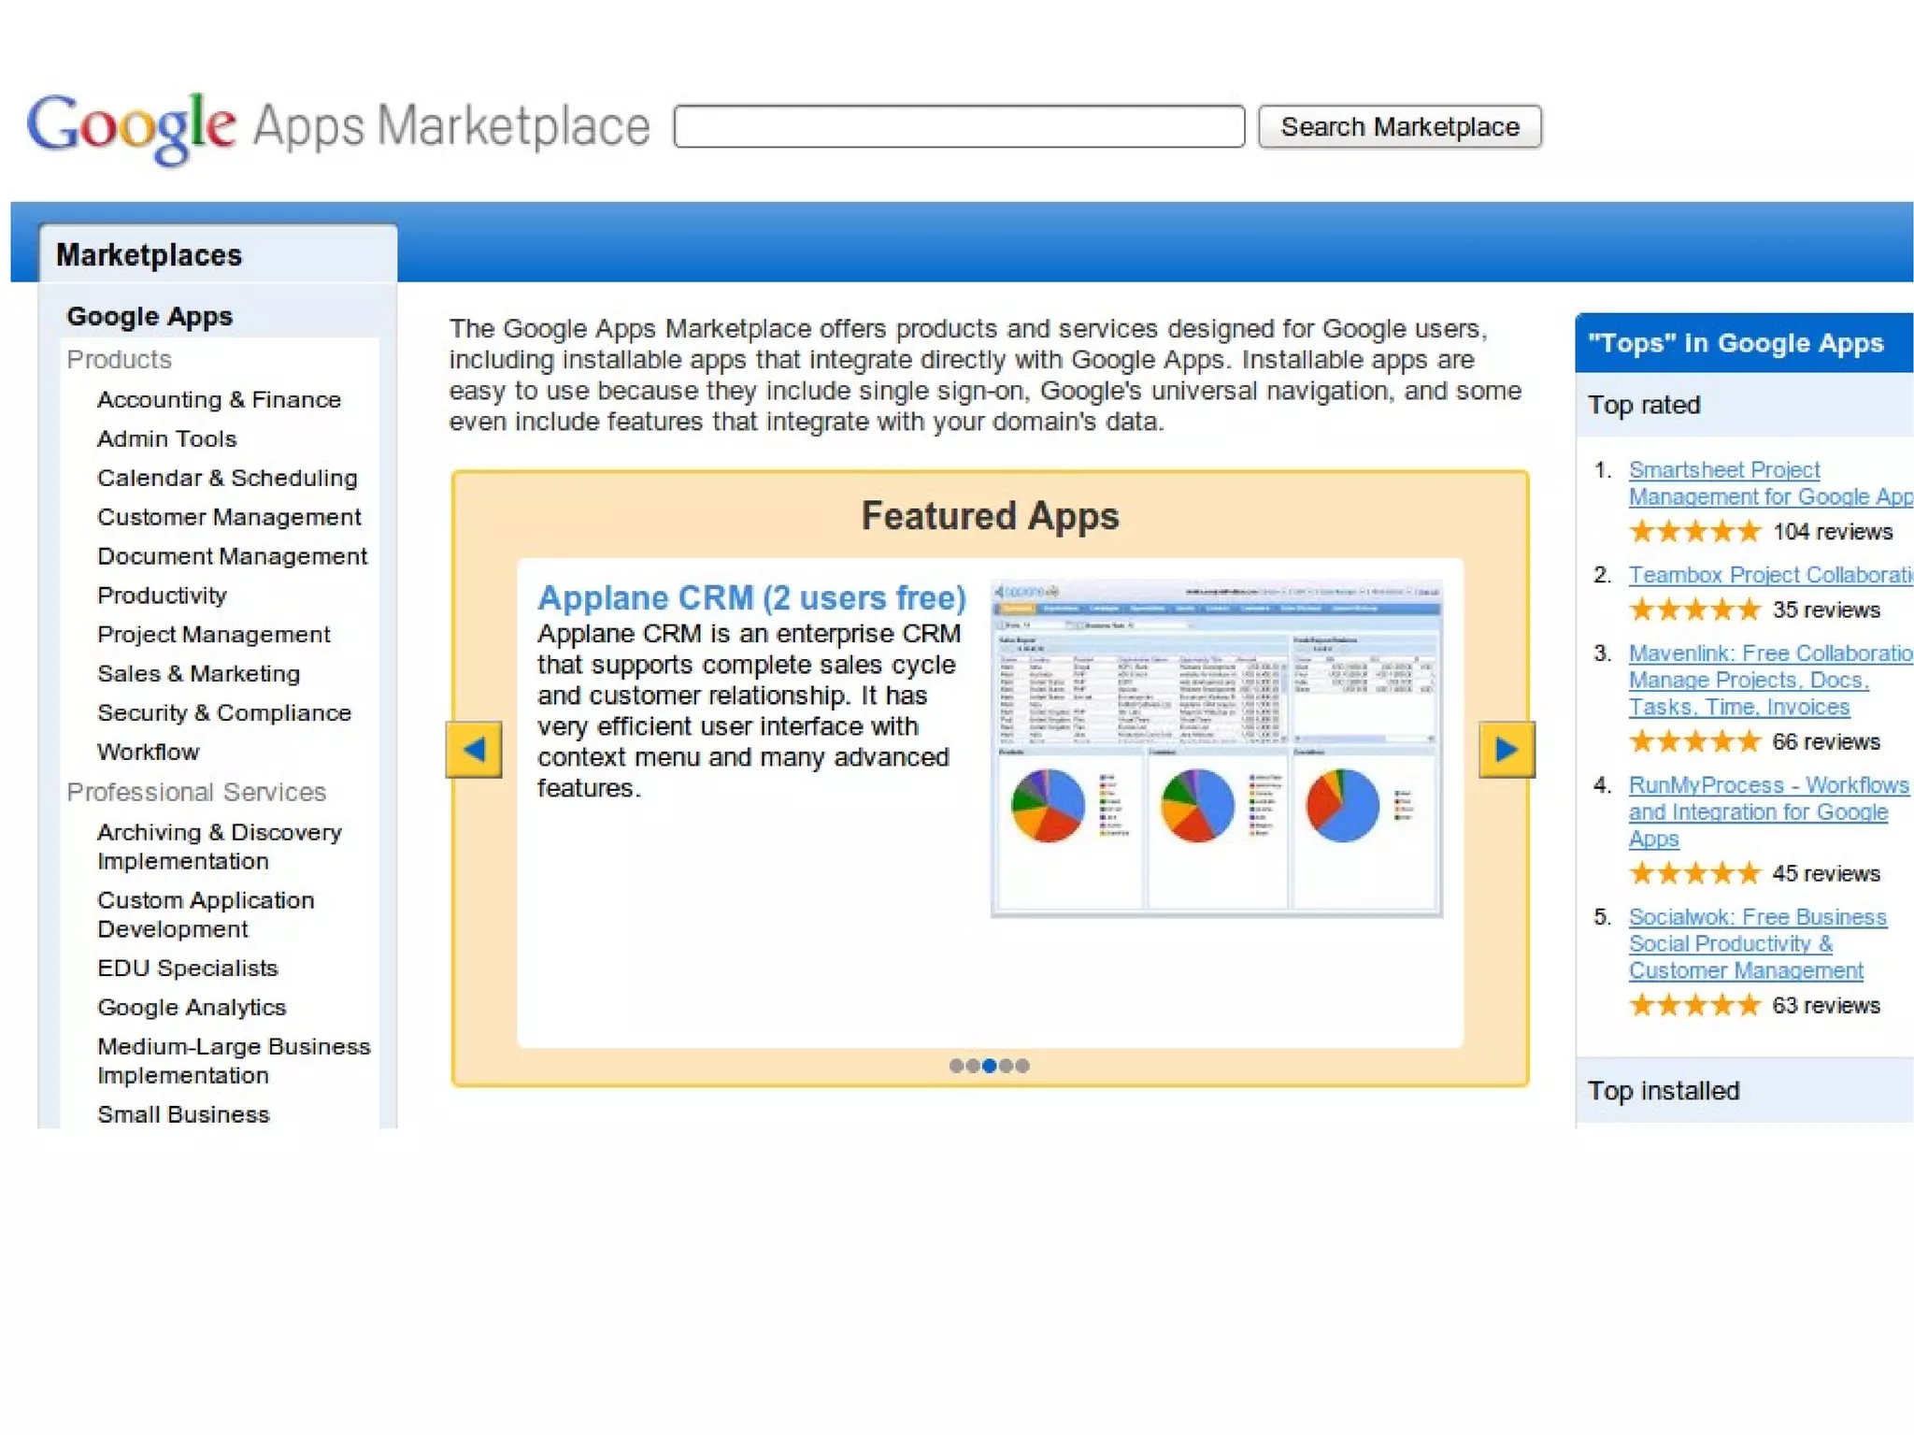
Task: Select the Marketplaces tab
Action: point(150,255)
